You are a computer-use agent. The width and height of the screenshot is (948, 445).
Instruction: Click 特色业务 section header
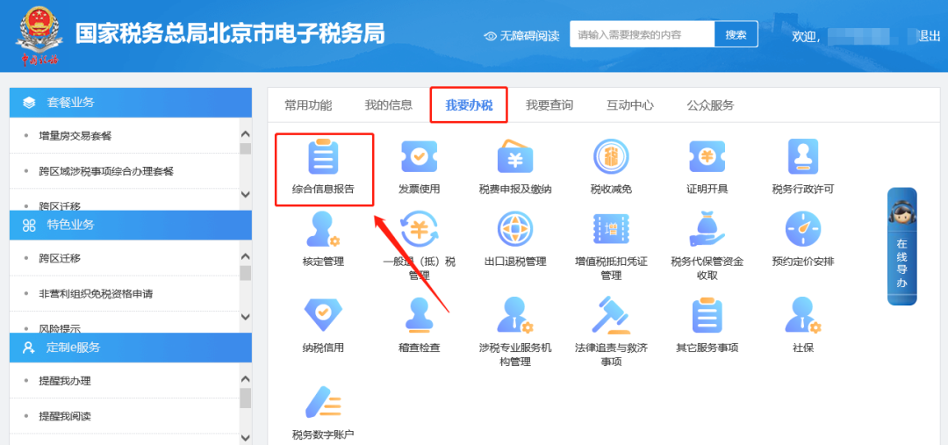coord(131,226)
